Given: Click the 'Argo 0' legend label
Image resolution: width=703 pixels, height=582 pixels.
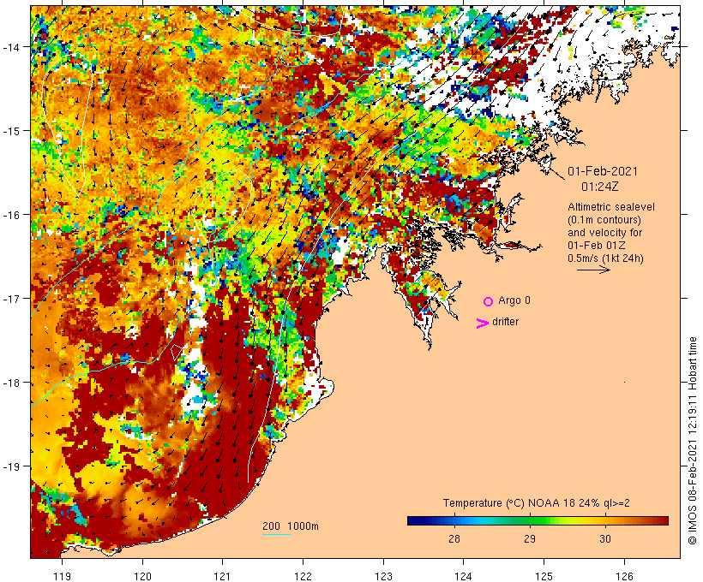Looking at the screenshot, I should click(x=514, y=300).
